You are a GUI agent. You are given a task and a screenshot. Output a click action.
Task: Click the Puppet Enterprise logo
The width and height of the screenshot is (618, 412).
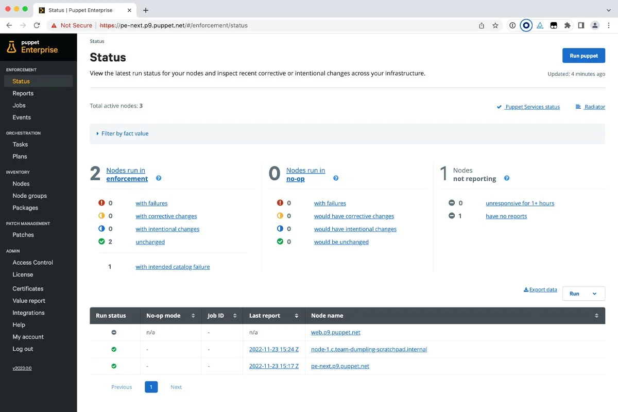point(31,47)
